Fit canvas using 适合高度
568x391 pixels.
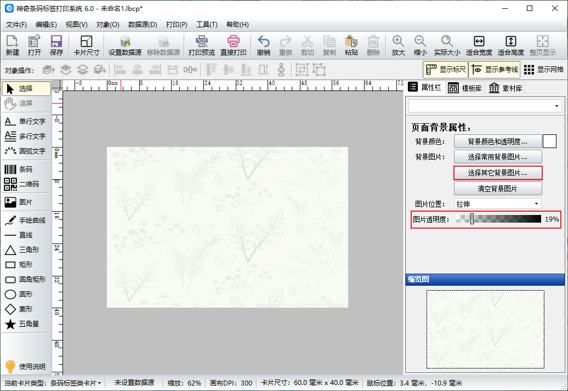[511, 46]
